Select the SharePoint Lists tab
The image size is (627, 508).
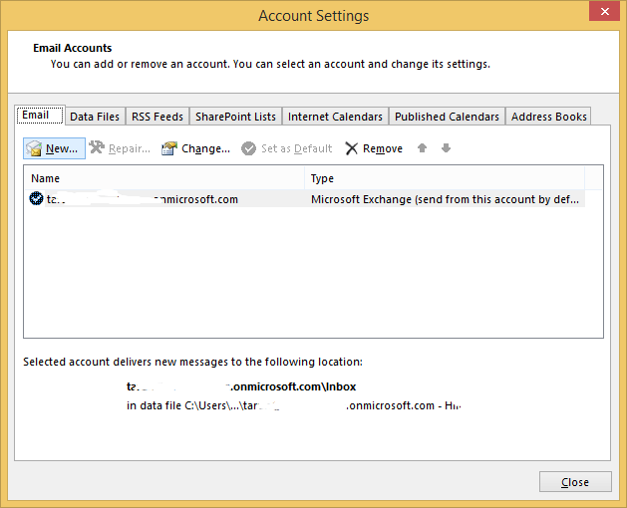[x=235, y=117]
